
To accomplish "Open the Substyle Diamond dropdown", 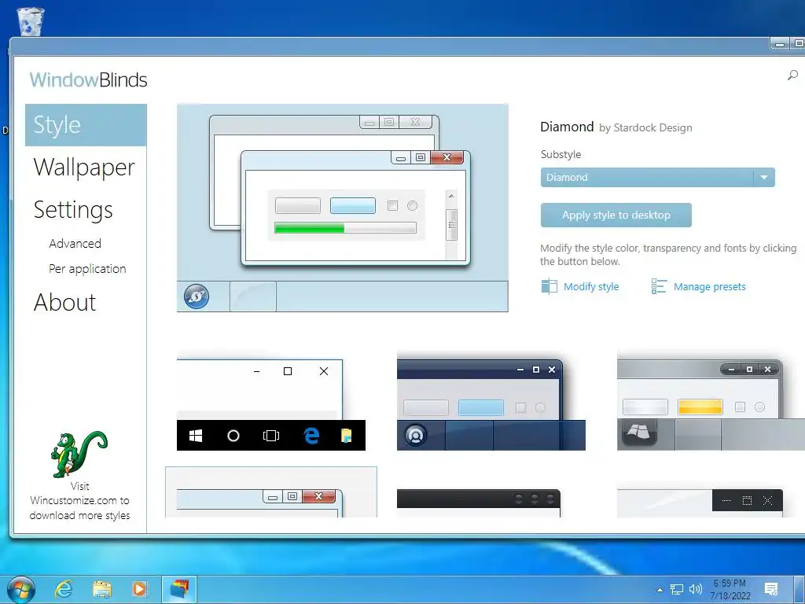I will [657, 177].
